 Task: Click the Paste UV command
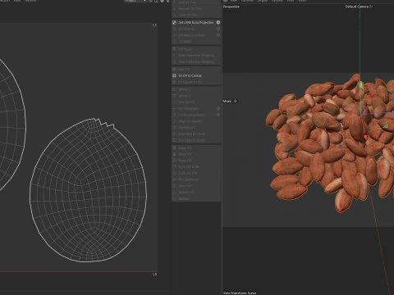(185, 154)
